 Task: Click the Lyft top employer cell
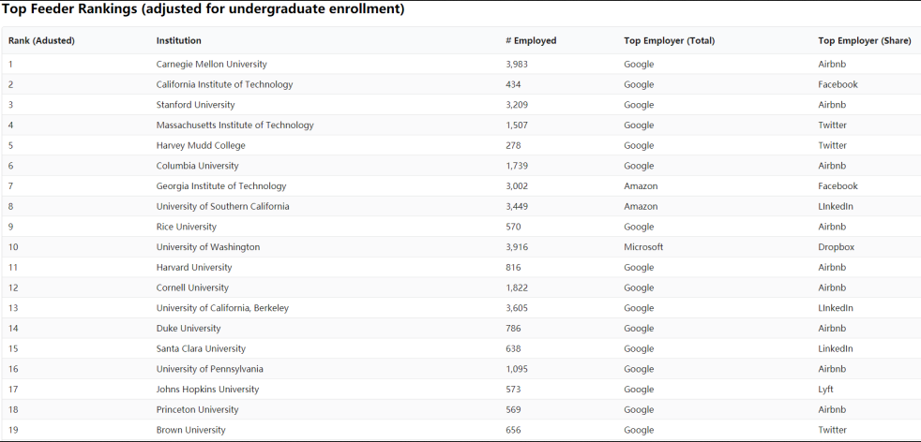pyautogui.click(x=825, y=390)
